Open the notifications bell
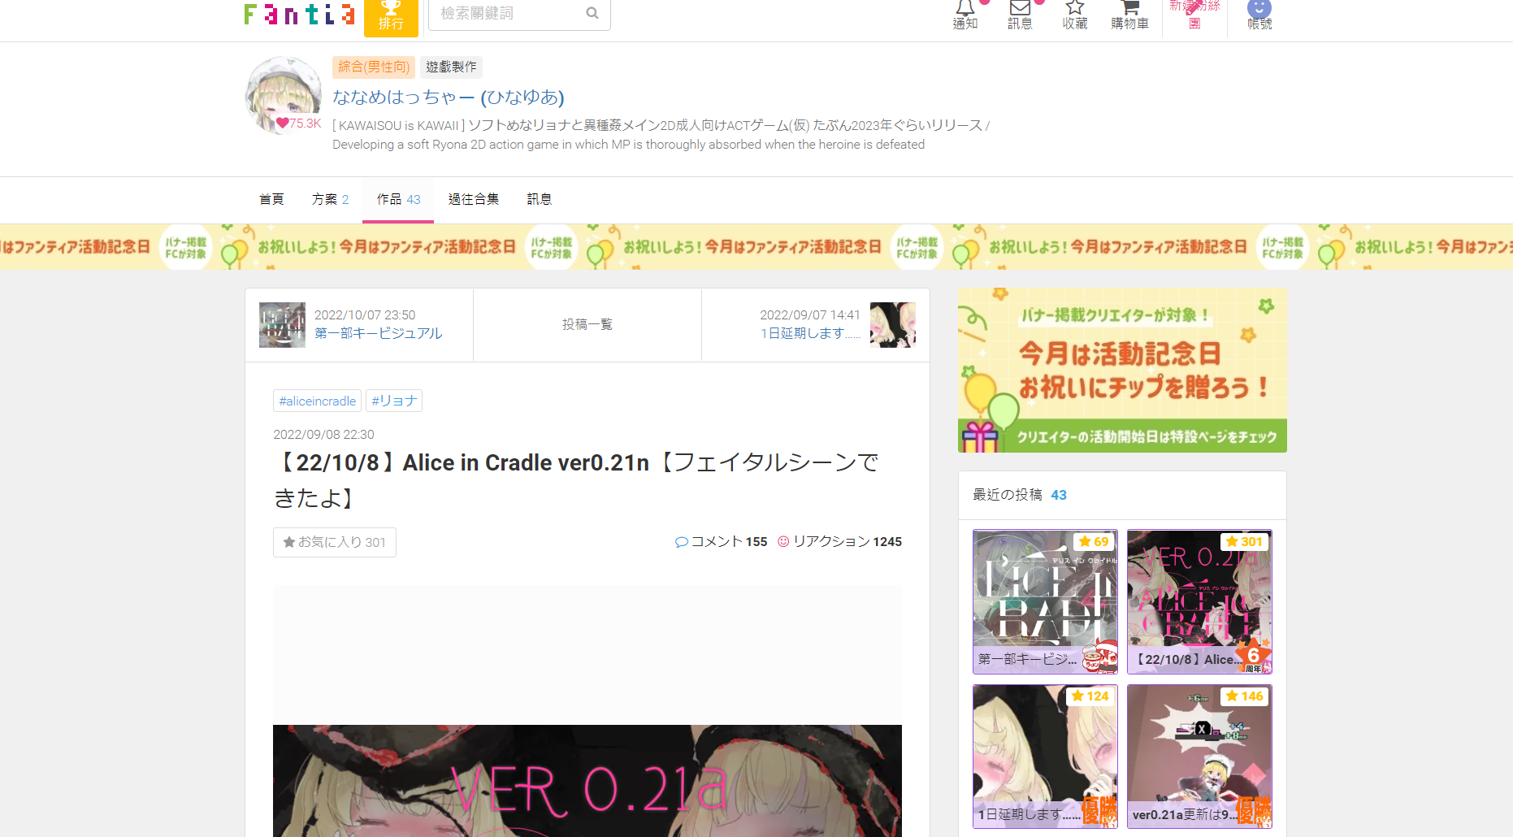The height and width of the screenshot is (837, 1513). point(965,14)
